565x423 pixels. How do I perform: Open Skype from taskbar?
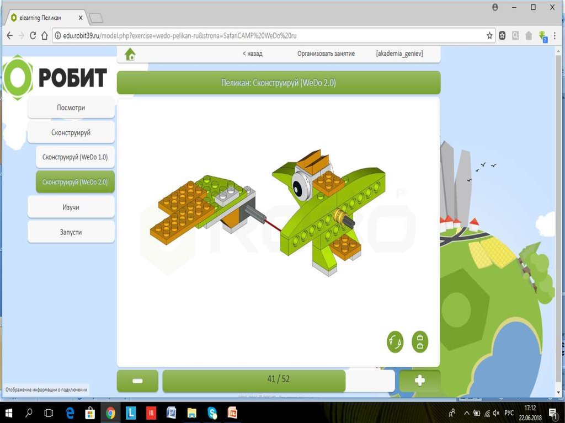click(x=212, y=413)
